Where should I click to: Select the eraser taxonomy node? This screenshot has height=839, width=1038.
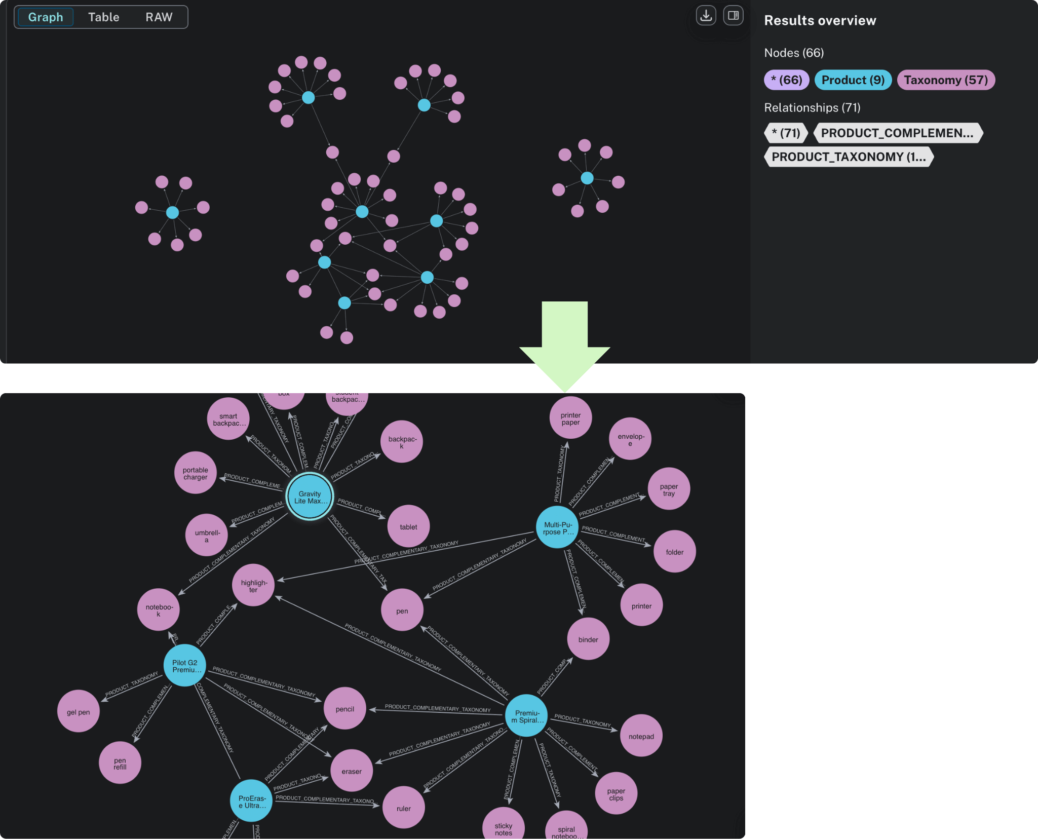pos(352,771)
